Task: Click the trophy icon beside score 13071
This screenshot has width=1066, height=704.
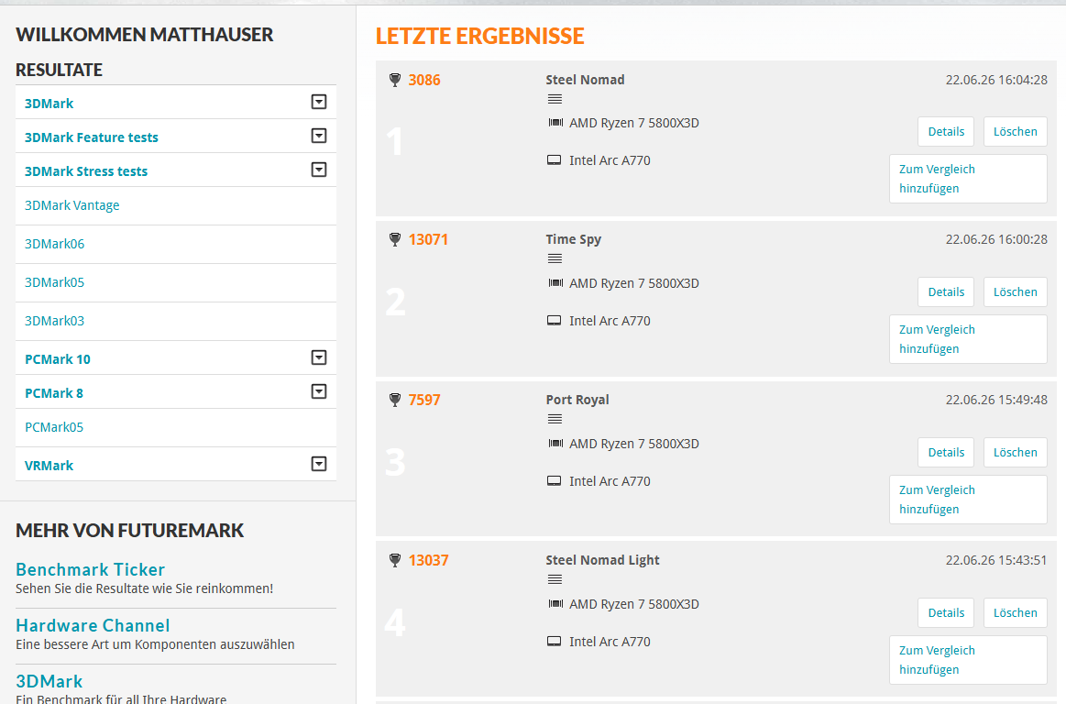Action: [395, 239]
